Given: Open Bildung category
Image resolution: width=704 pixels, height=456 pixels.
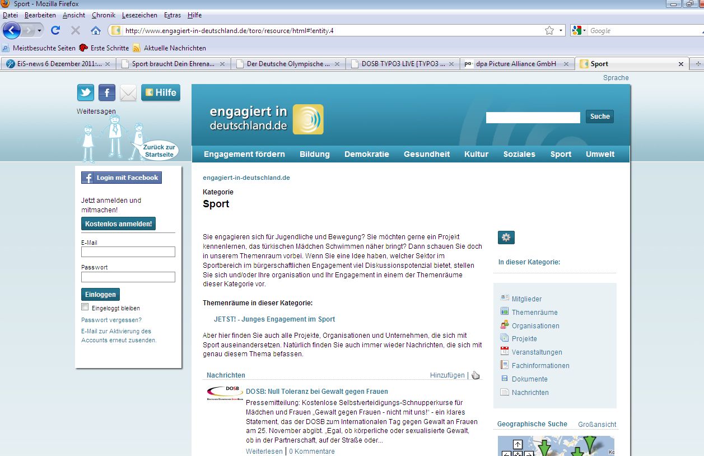Looking at the screenshot, I should pyautogui.click(x=315, y=154).
